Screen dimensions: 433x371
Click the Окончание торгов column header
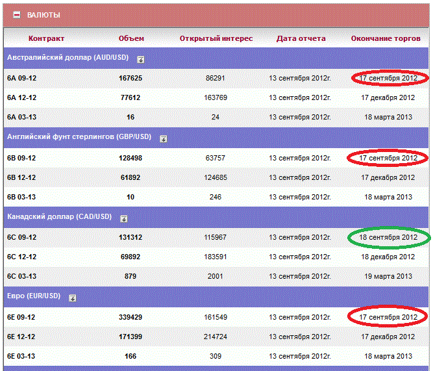coord(386,38)
